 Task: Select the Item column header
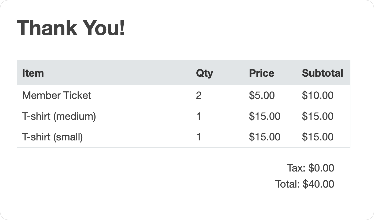33,73
